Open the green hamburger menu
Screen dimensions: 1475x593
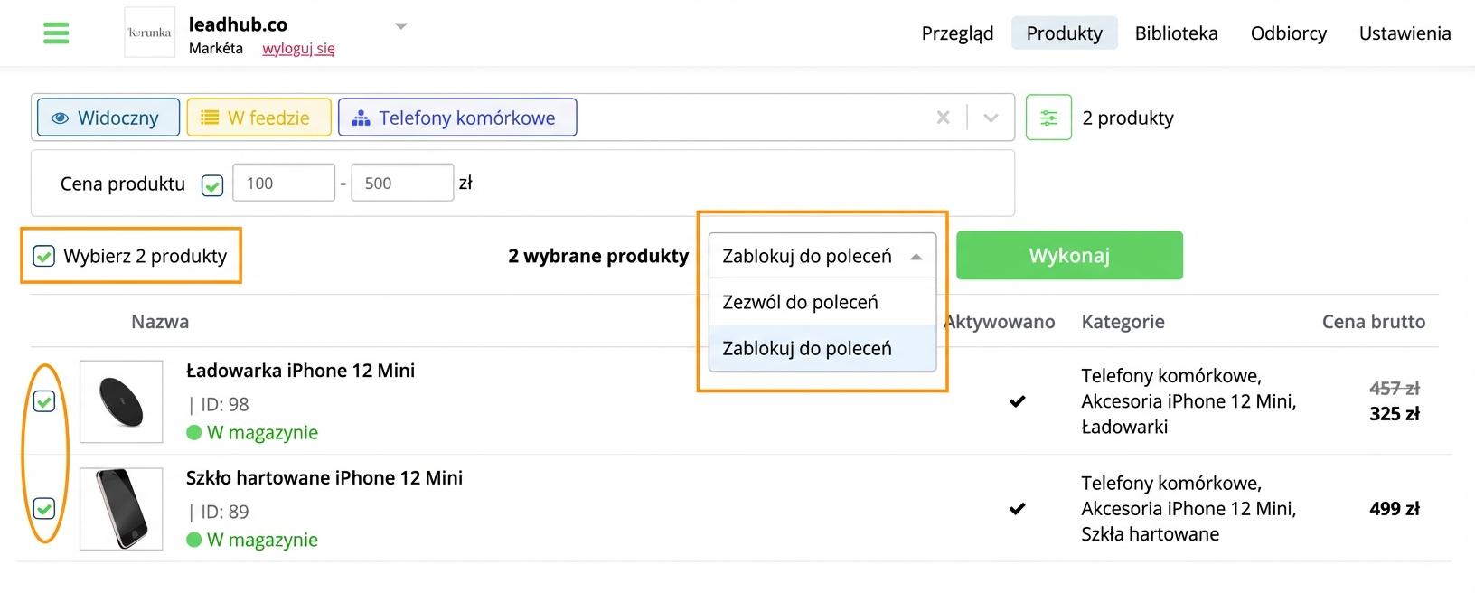click(x=56, y=33)
